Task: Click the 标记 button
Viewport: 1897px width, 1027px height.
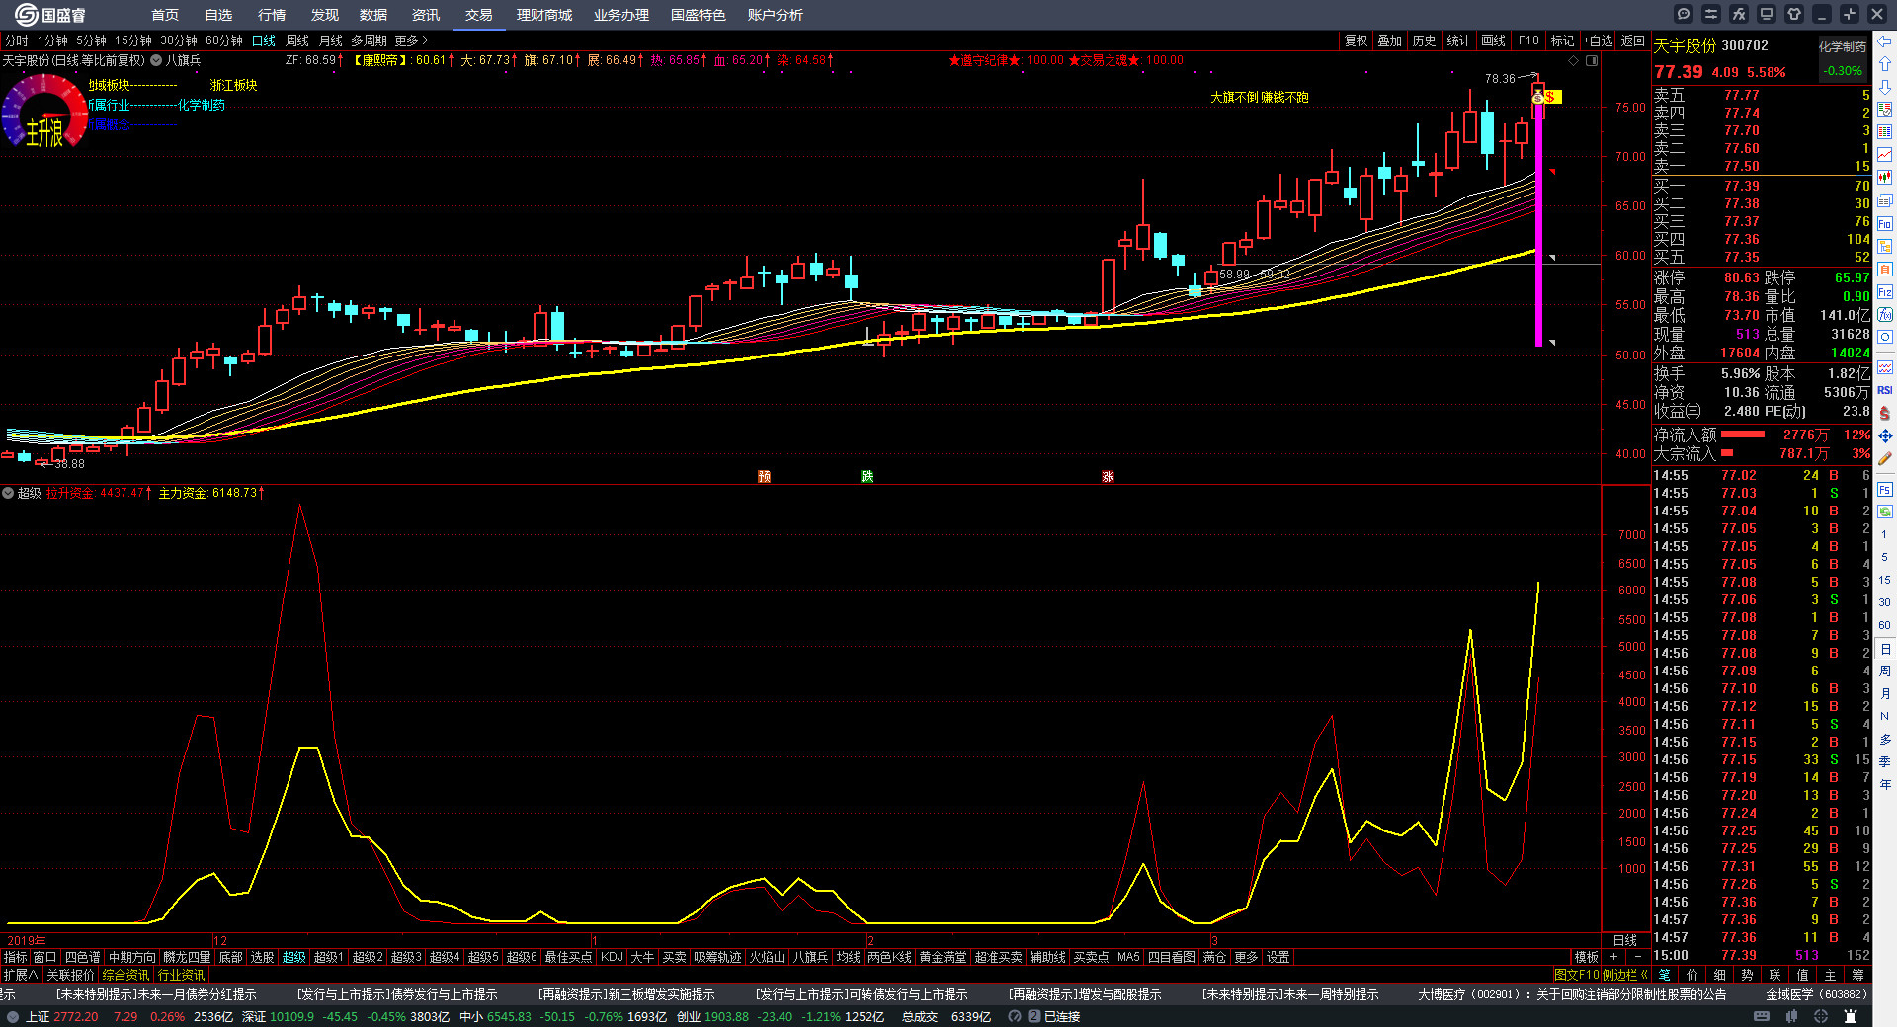Action: (1562, 40)
